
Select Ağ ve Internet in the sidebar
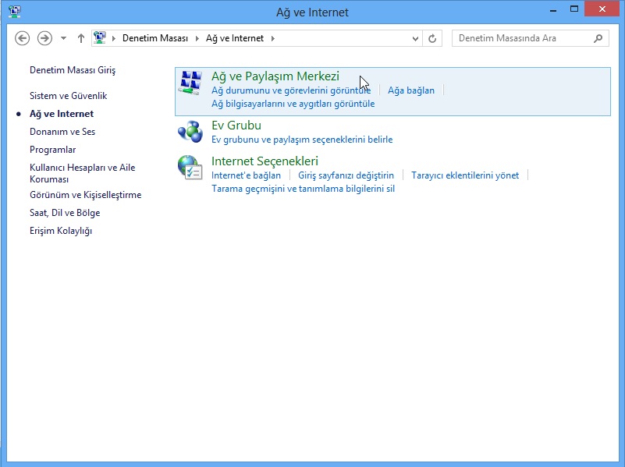(62, 114)
